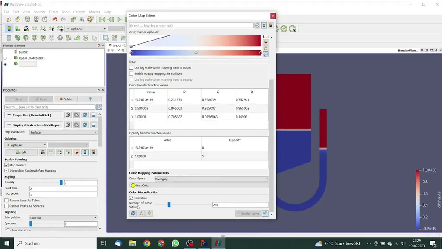The image size is (442, 249).
Task: Click the Undo arrow in the toolbar
Action: click(x=55, y=19)
